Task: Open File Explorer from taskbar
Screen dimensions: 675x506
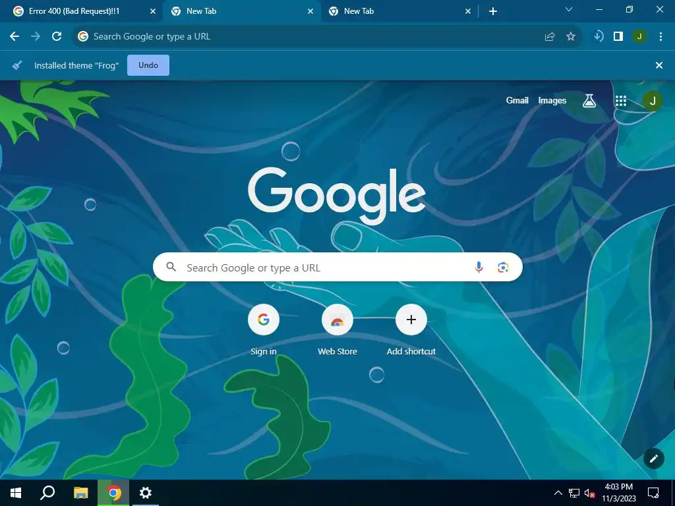Action: click(80, 493)
